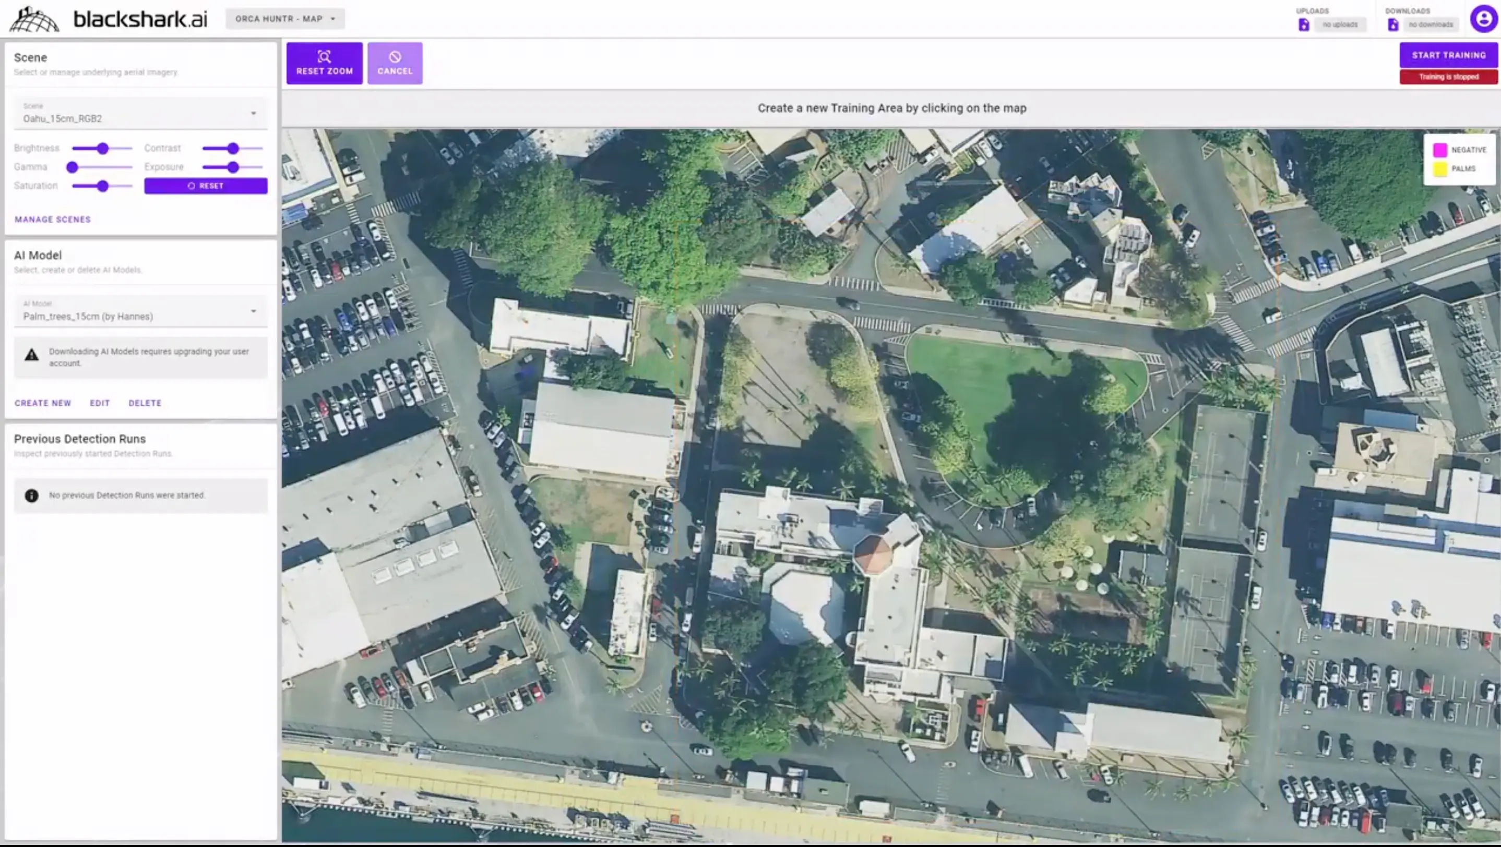
Task: Select the yellow Palms class swatch
Action: pyautogui.click(x=1440, y=169)
